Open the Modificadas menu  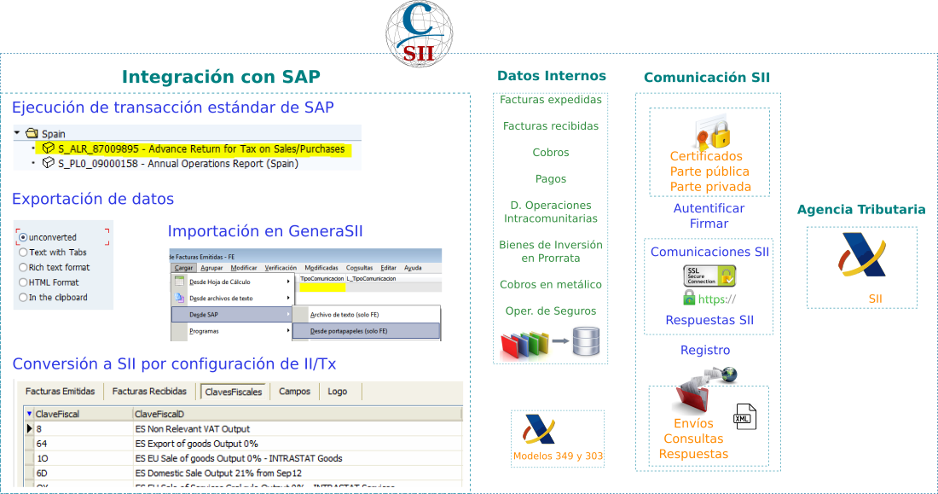[x=321, y=268]
